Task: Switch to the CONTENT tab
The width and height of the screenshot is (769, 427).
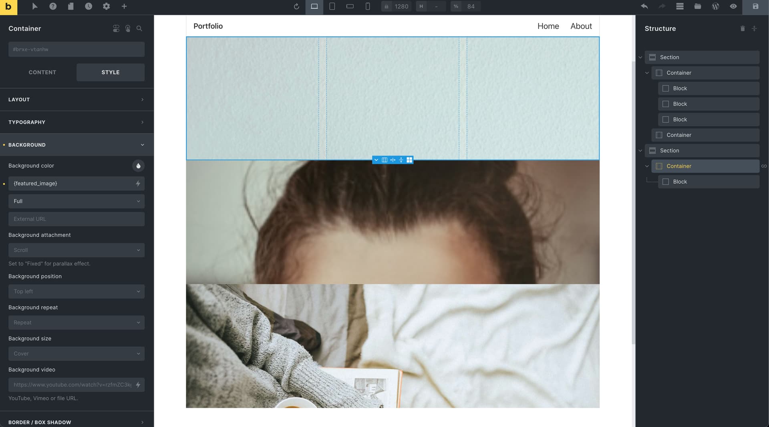Action: click(x=42, y=72)
